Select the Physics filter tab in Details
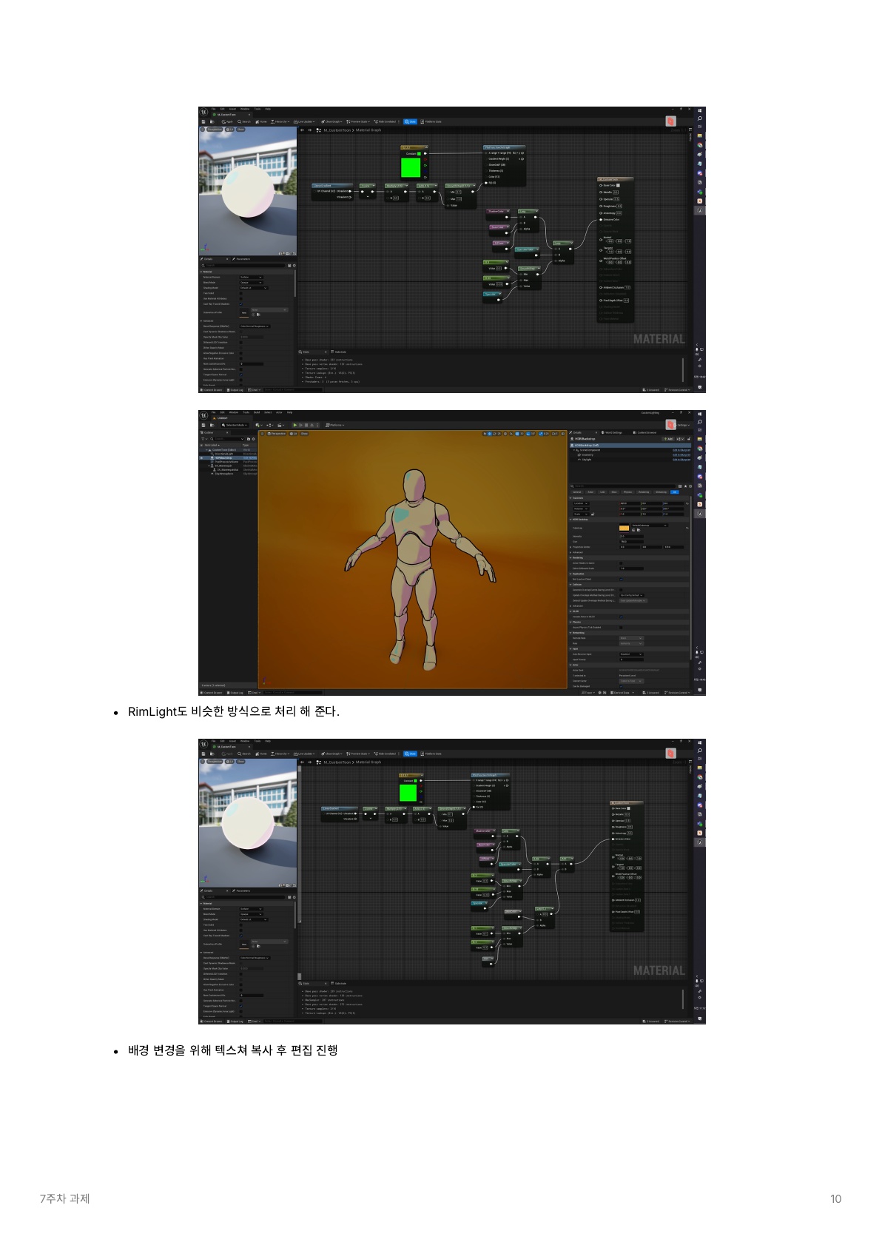 tap(627, 492)
